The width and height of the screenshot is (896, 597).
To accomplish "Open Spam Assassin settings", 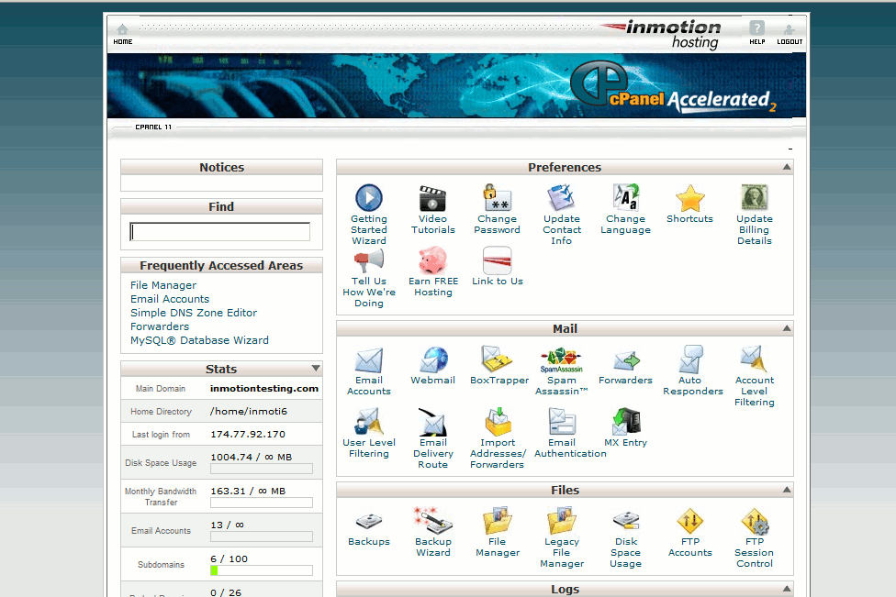I will pyautogui.click(x=561, y=360).
